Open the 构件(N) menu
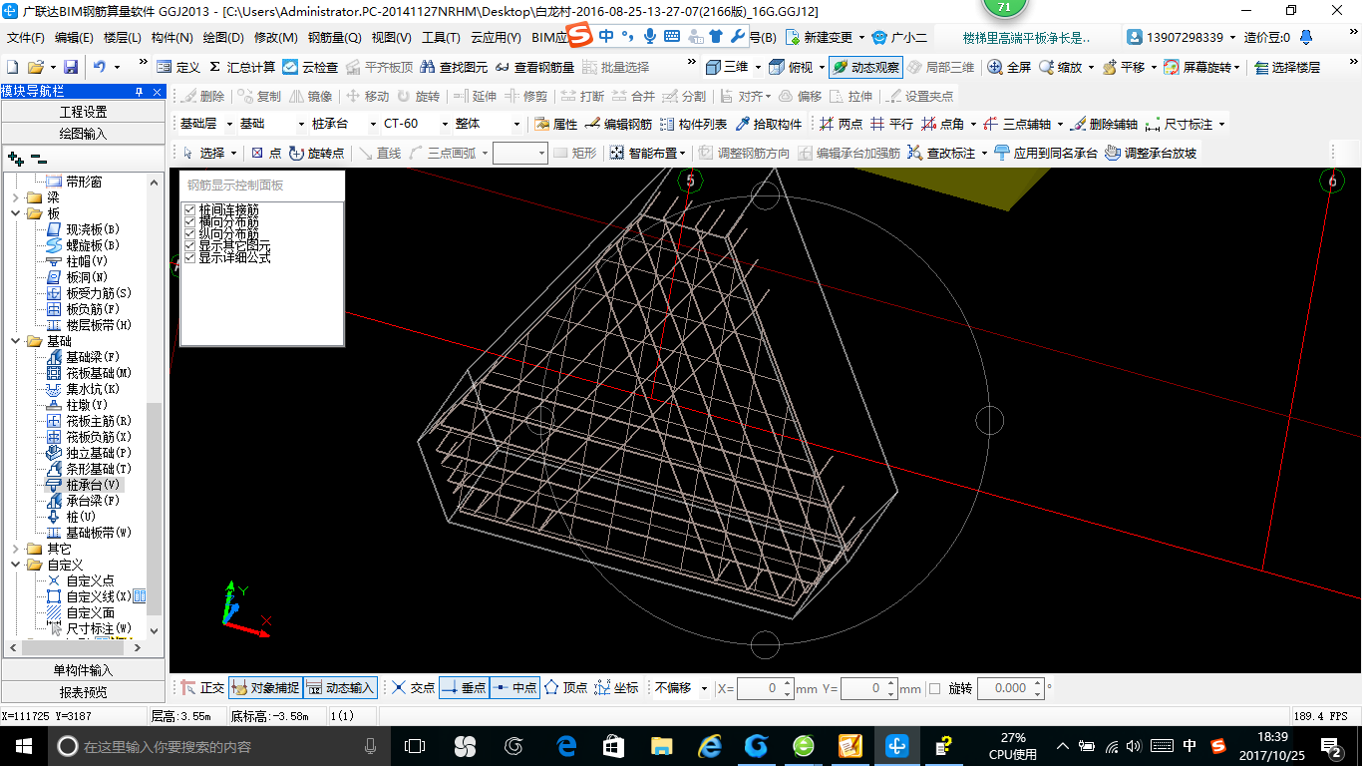The width and height of the screenshot is (1362, 766). [172, 38]
